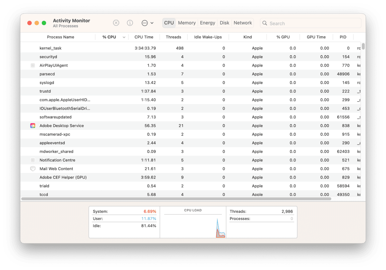Open the dropdown arrow beside the ellipsis button
This screenshot has height=270, width=386.
[152, 23]
